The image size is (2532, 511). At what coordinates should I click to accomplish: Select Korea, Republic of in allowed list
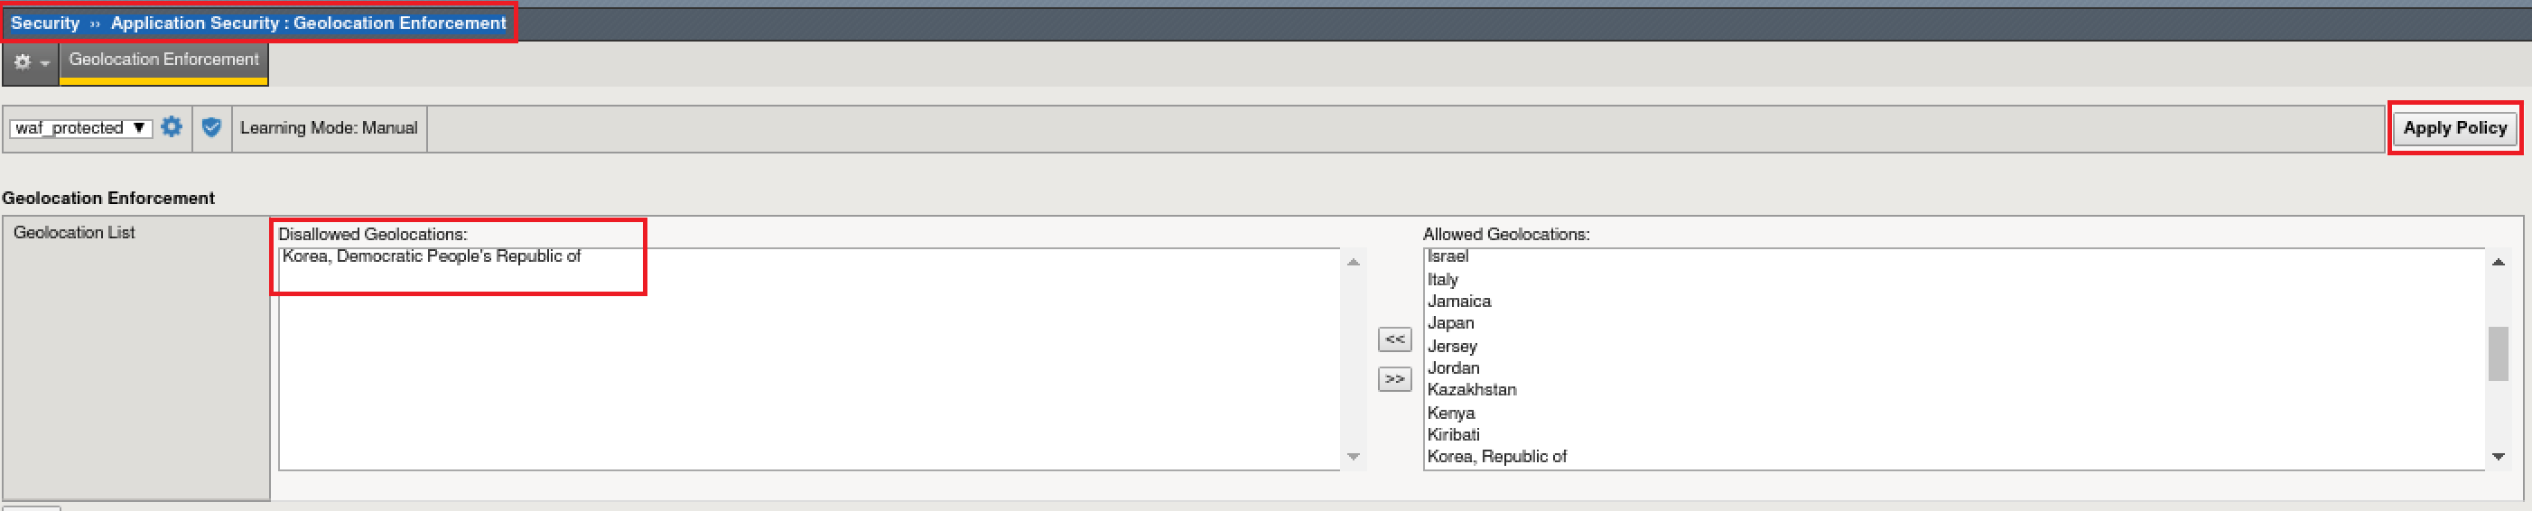1496,457
